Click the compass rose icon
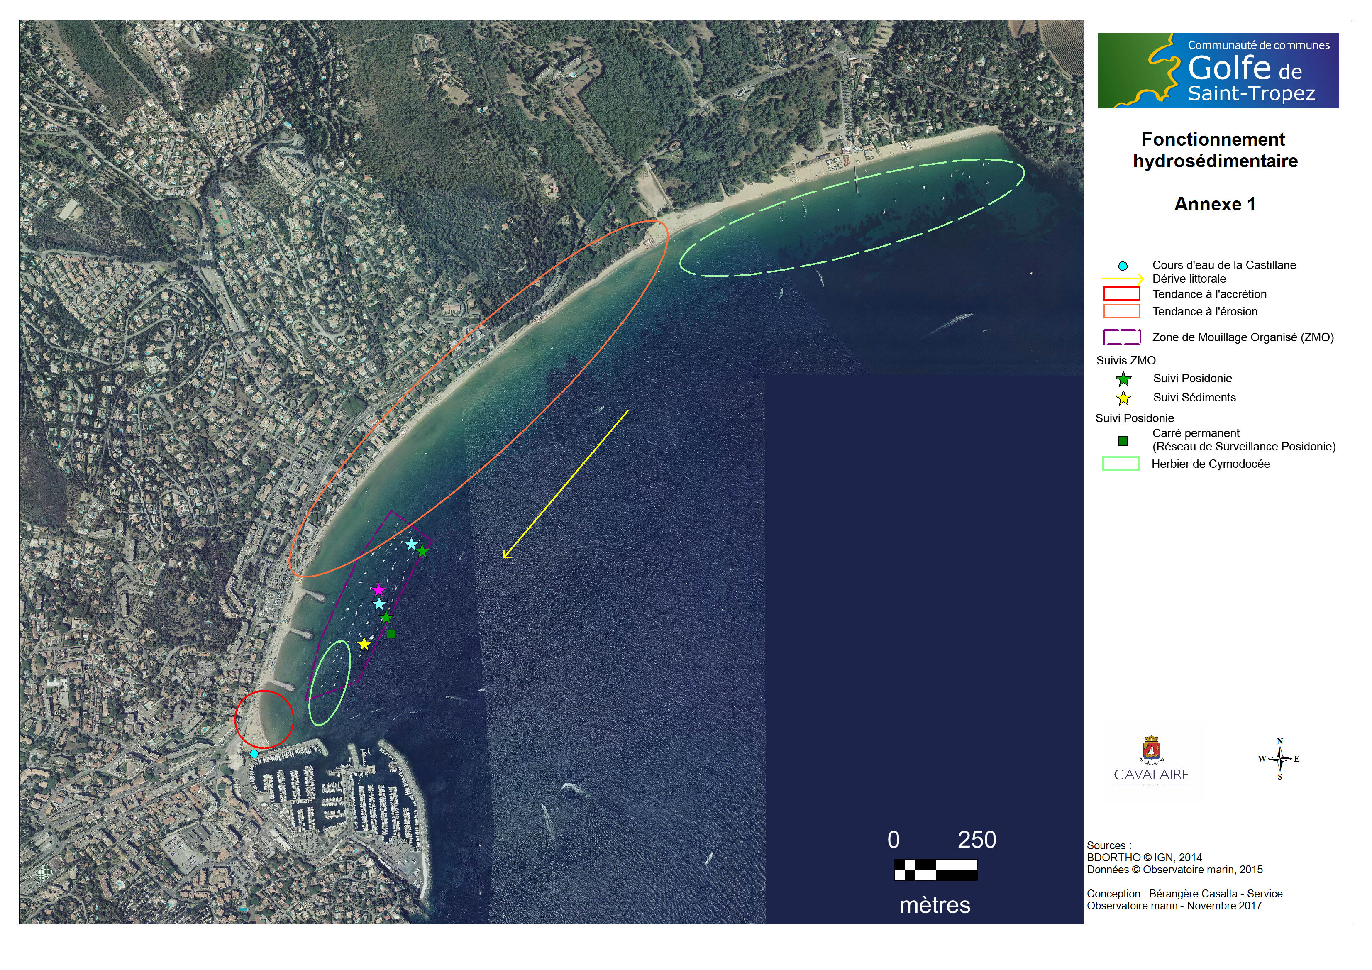The image size is (1372, 970). [1279, 759]
